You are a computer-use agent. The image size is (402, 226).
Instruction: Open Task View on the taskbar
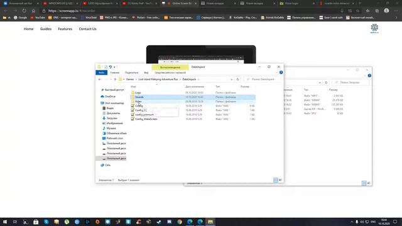point(15,222)
